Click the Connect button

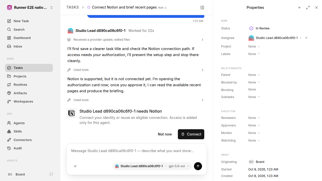[x=191, y=134]
